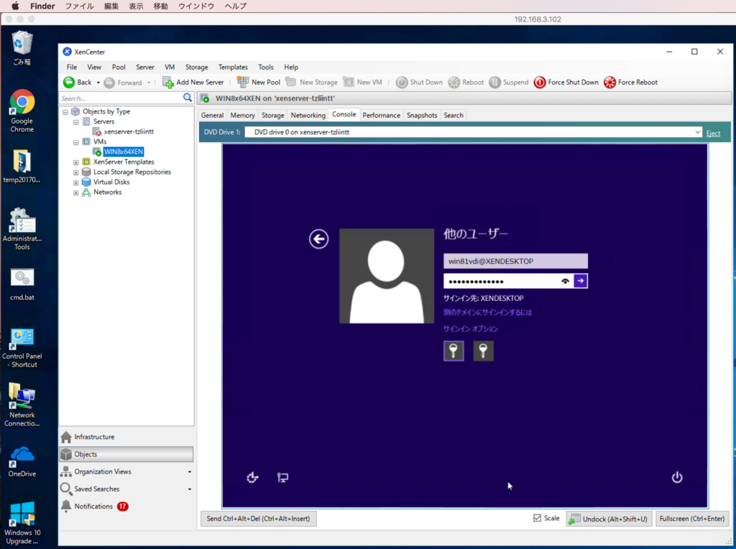The width and height of the screenshot is (736, 549).
Task: Collapse the Servers tree node
Action: (x=75, y=122)
